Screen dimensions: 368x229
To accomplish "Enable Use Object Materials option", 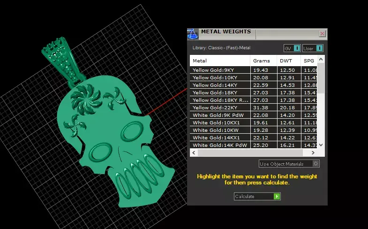I will click(x=289, y=164).
